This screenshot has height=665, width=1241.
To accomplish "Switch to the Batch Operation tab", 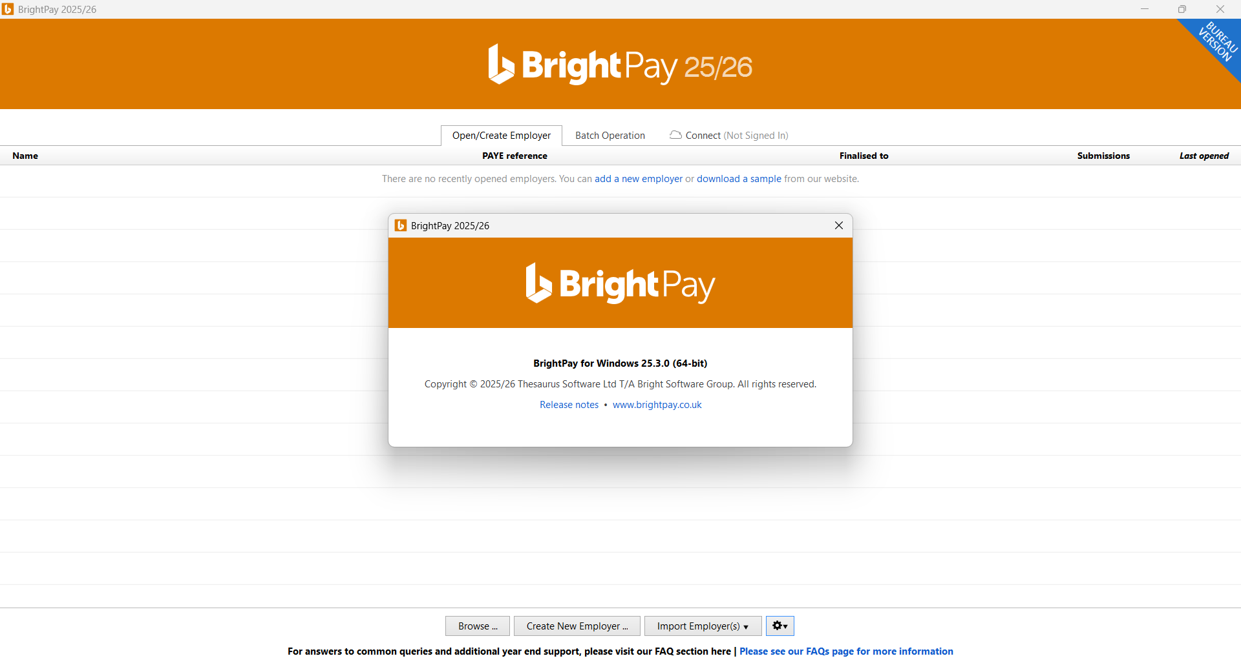I will [x=610, y=136].
